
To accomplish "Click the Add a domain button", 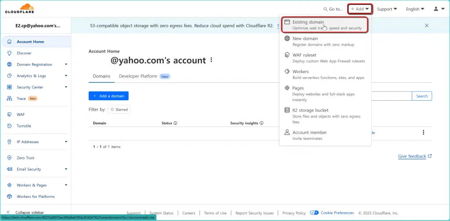I will coord(109,96).
